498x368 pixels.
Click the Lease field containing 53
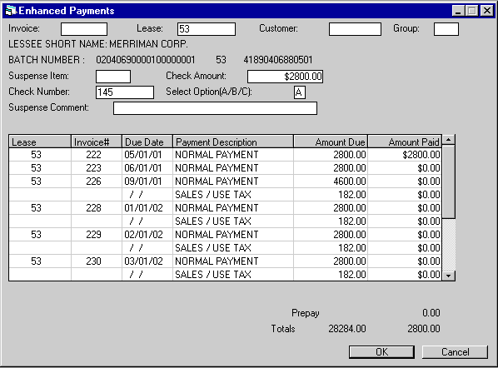point(207,29)
